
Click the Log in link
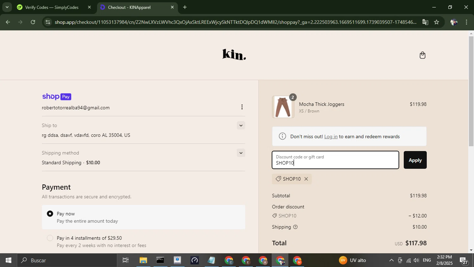click(x=331, y=136)
